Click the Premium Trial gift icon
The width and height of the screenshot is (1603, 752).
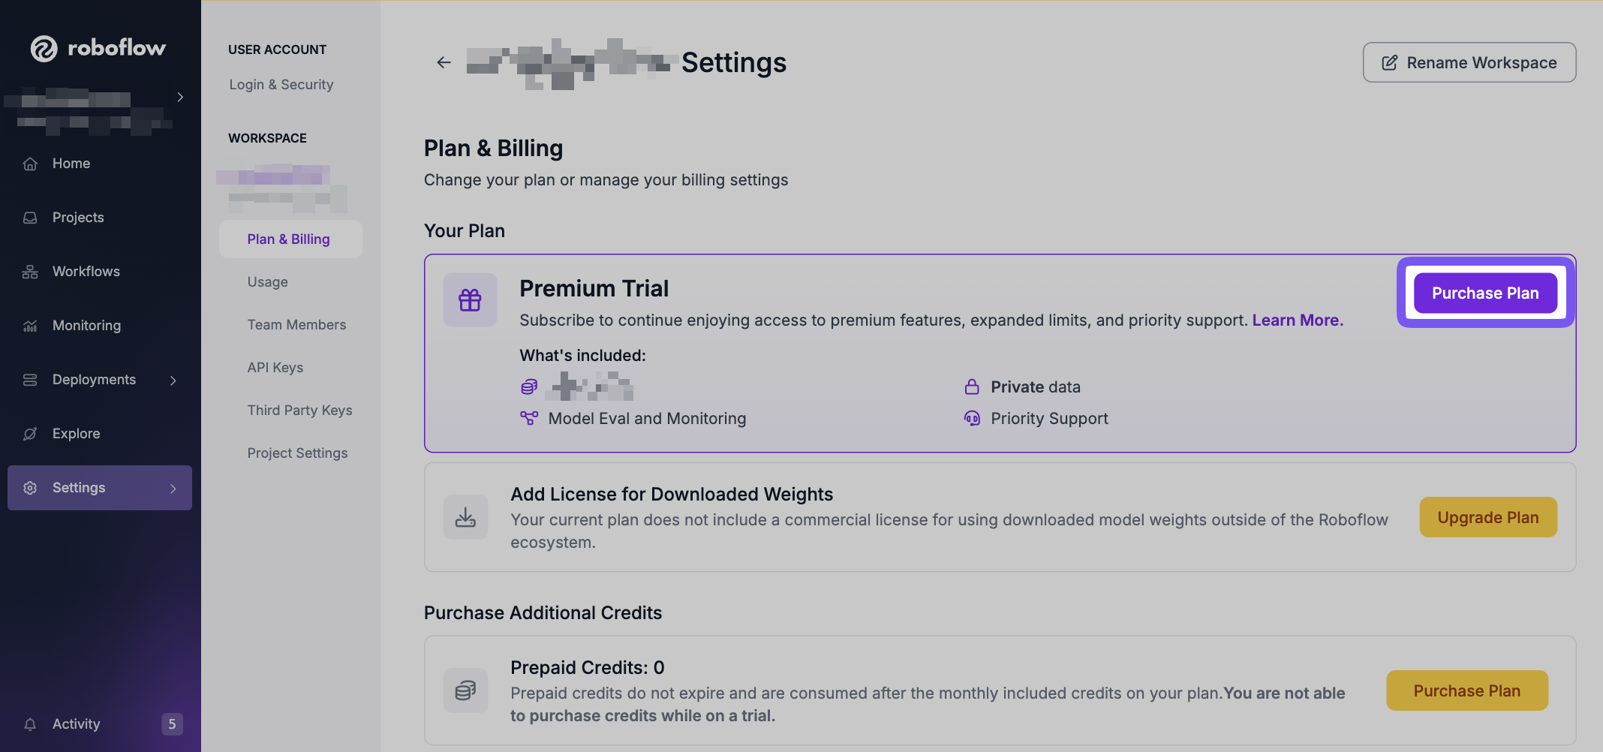pyautogui.click(x=470, y=300)
